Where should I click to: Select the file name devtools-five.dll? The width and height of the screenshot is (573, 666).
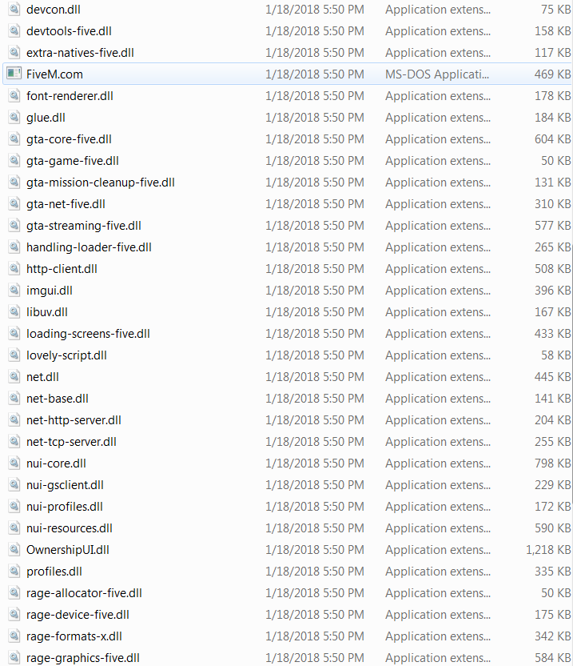pos(69,31)
